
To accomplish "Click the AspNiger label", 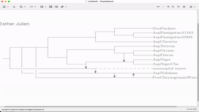I will (162, 59).
